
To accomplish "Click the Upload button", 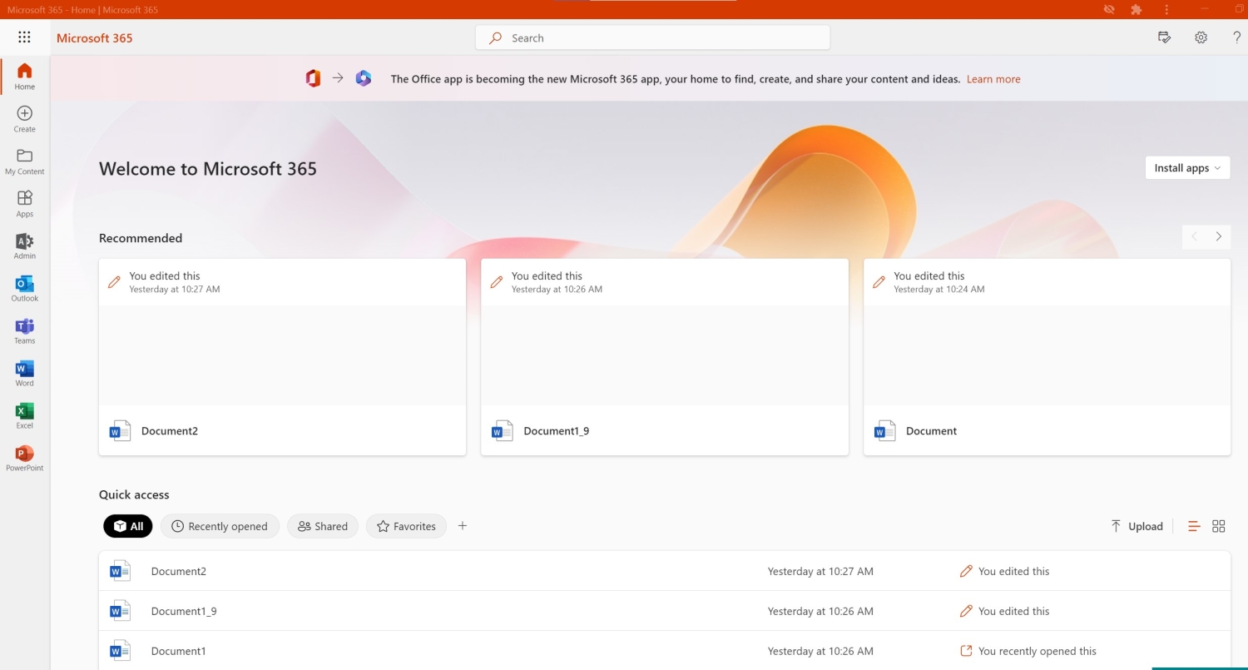I will point(1137,526).
